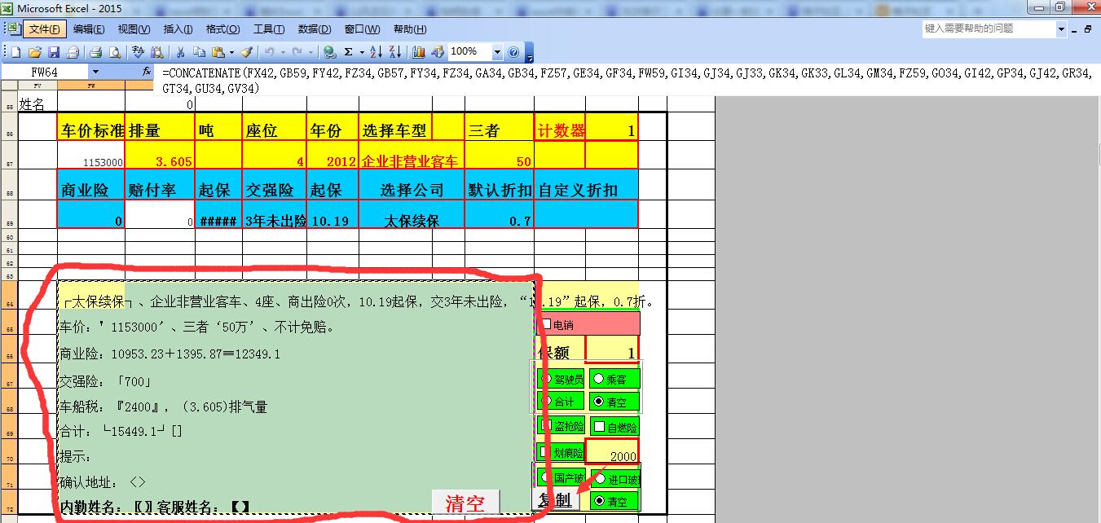Open the 数据(D) menu
Viewport: 1101px width, 523px height.
314,29
